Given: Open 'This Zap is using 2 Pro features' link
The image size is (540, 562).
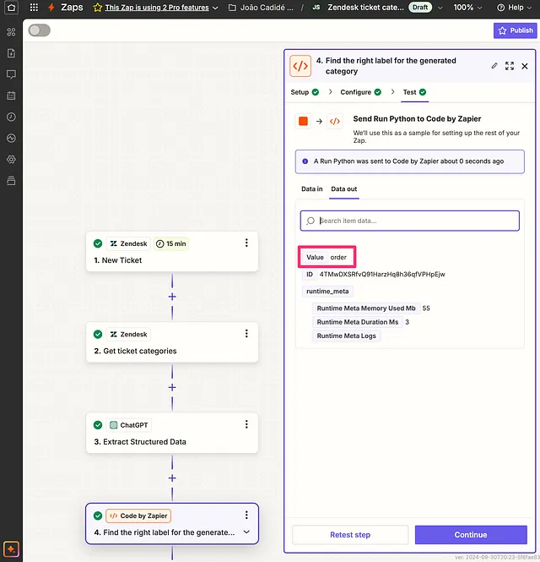Looking at the screenshot, I should click(x=157, y=8).
